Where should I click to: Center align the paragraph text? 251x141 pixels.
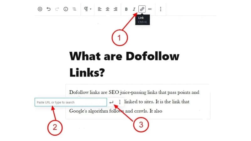pyautogui.click(x=108, y=9)
